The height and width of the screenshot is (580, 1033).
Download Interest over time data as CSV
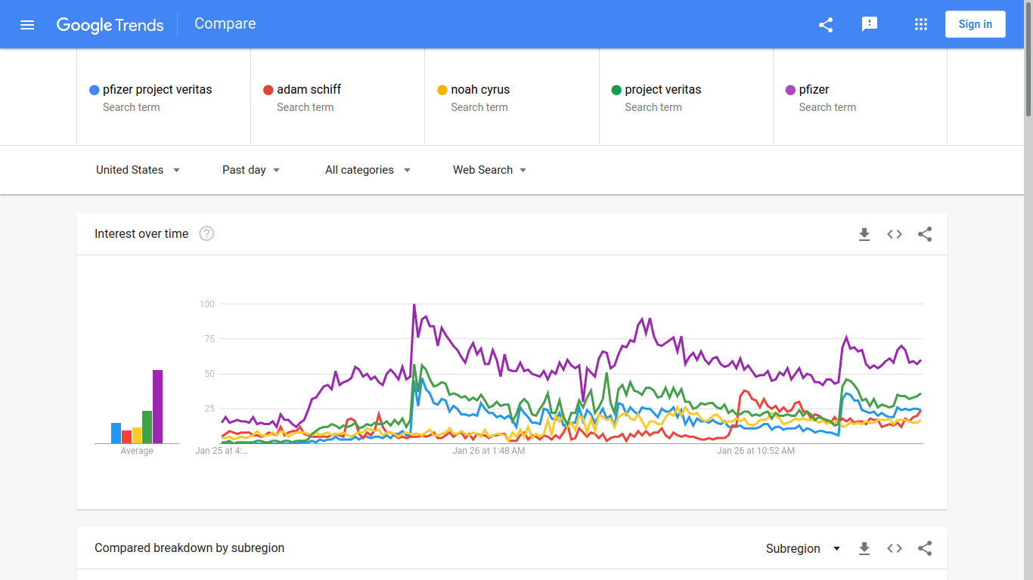coord(864,234)
